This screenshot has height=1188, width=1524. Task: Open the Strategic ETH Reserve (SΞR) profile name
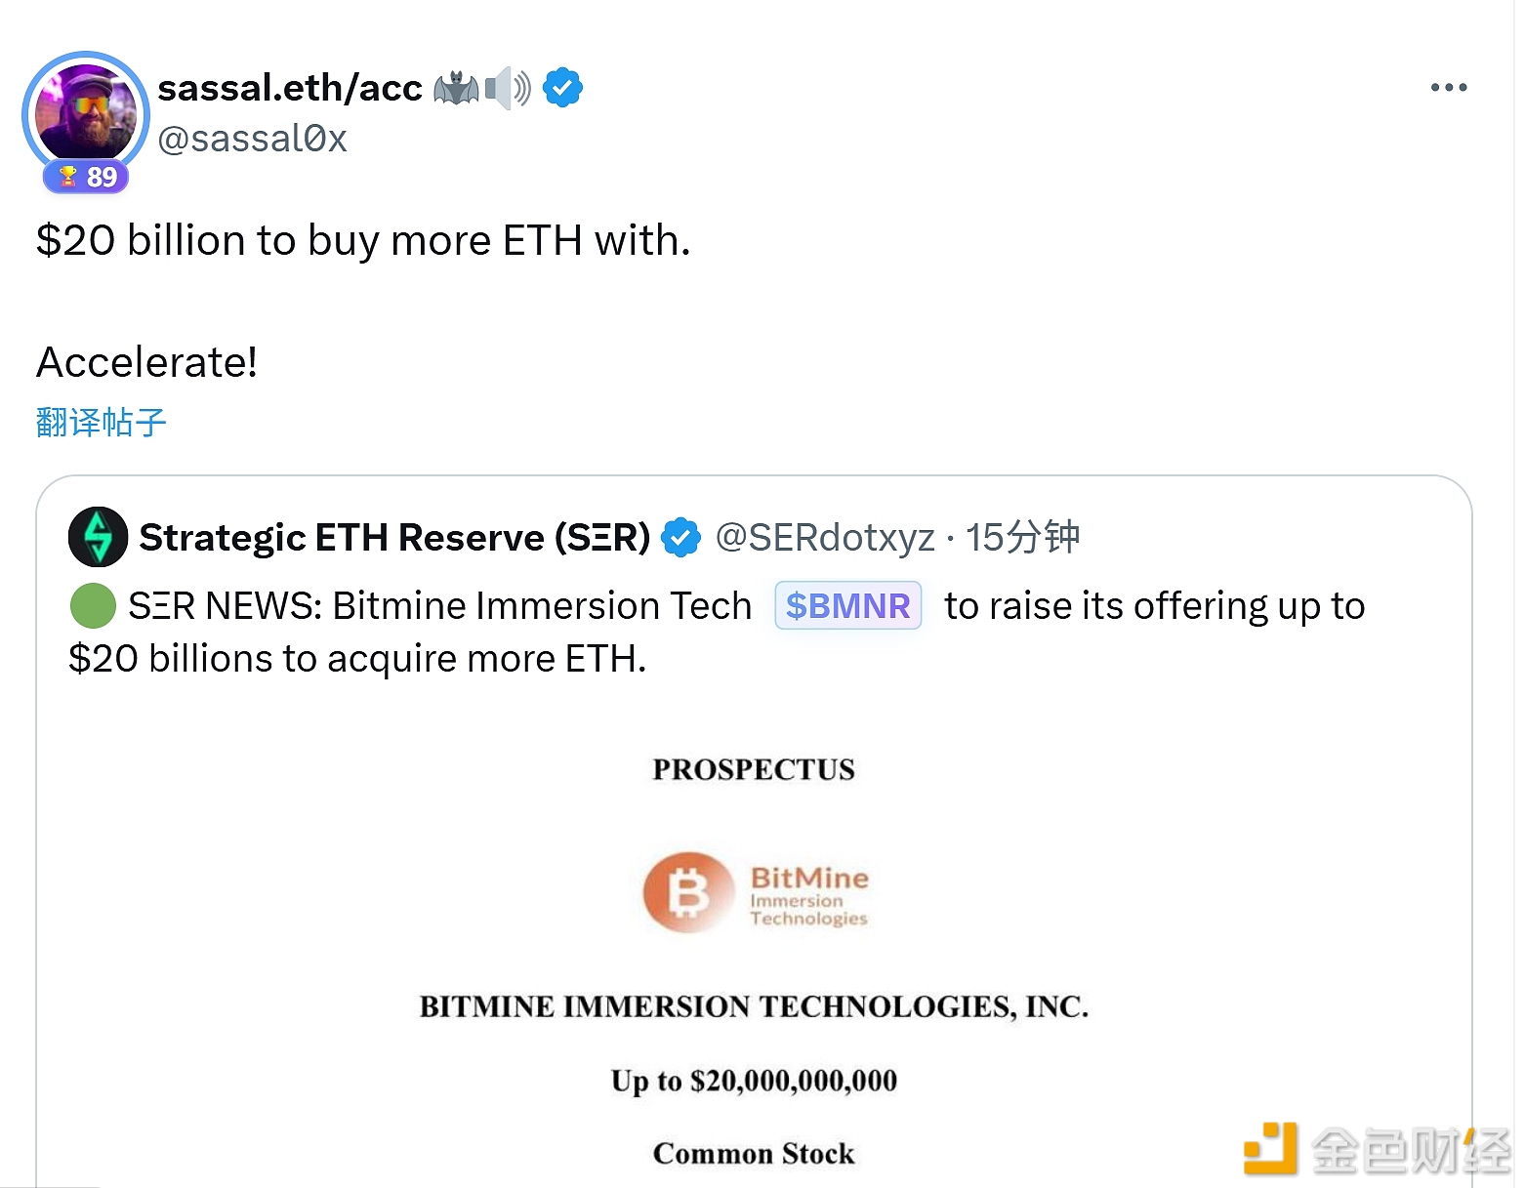point(394,538)
